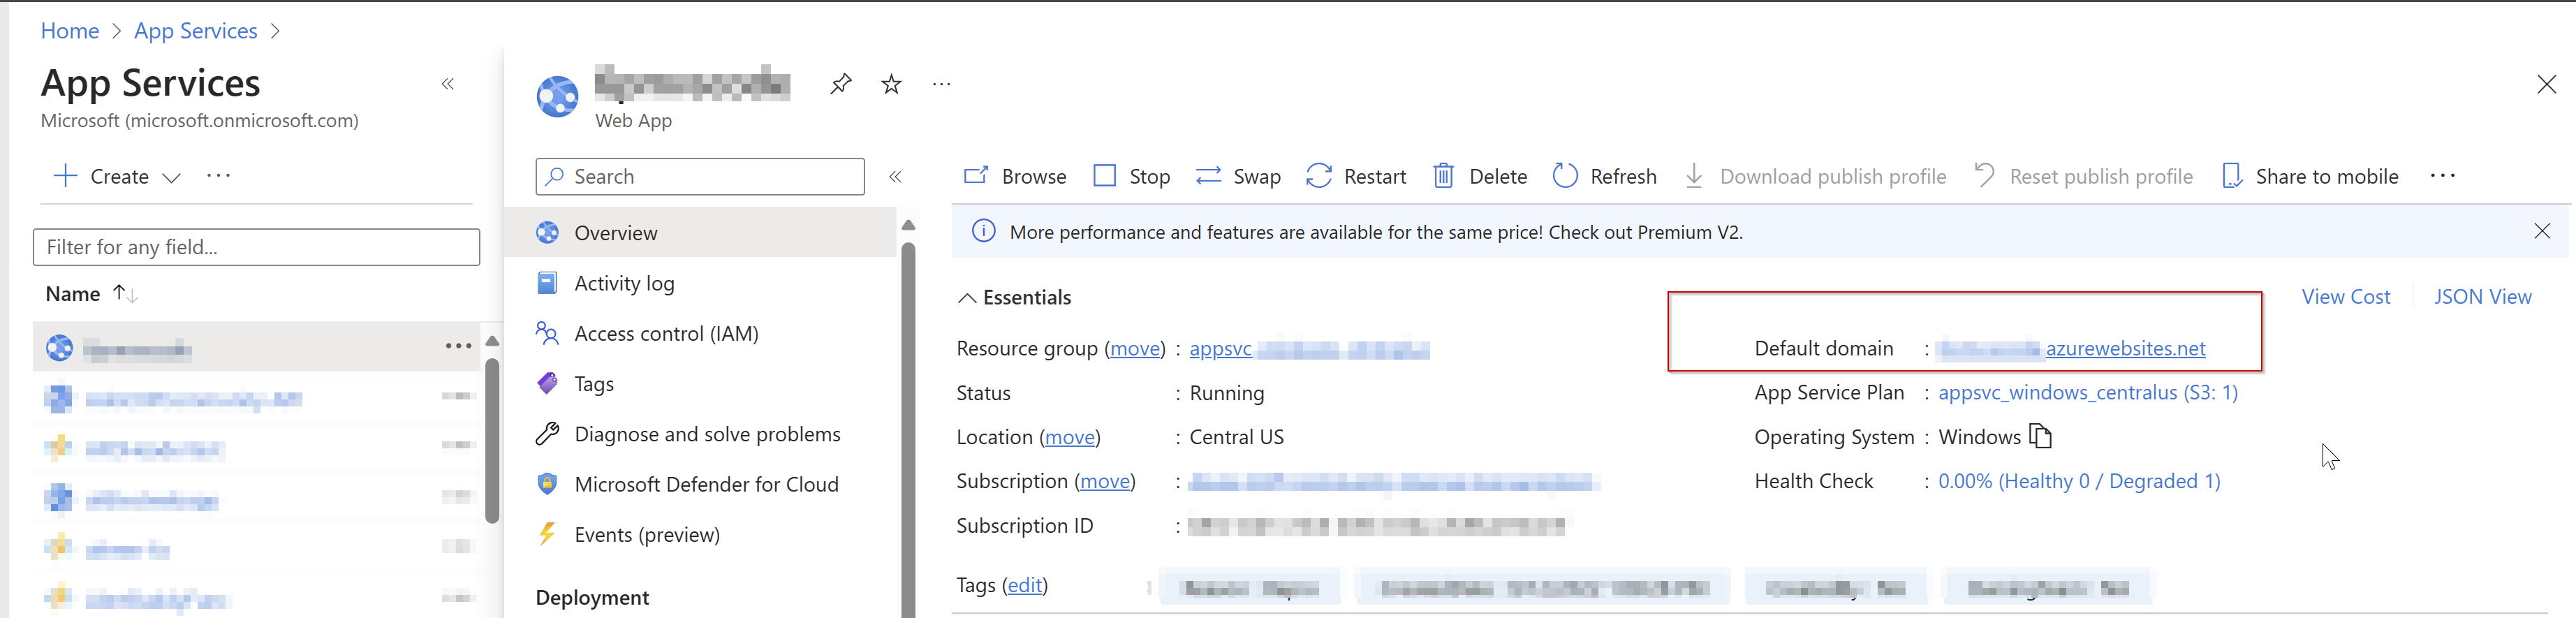2576x618 pixels.
Task: Dismiss the Premium V2 info banner
Action: (x=2542, y=231)
